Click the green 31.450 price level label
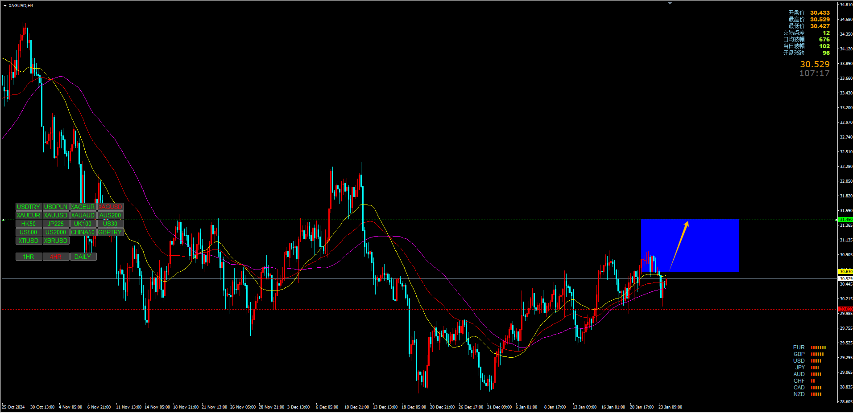The height and width of the screenshot is (413, 853). click(x=845, y=219)
